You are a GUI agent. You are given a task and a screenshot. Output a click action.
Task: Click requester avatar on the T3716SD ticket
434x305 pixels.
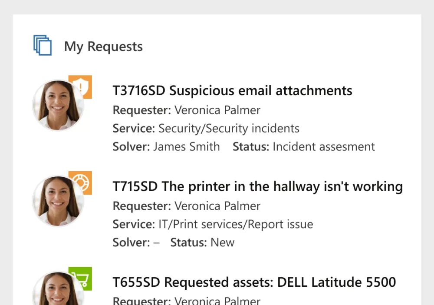coord(58,106)
